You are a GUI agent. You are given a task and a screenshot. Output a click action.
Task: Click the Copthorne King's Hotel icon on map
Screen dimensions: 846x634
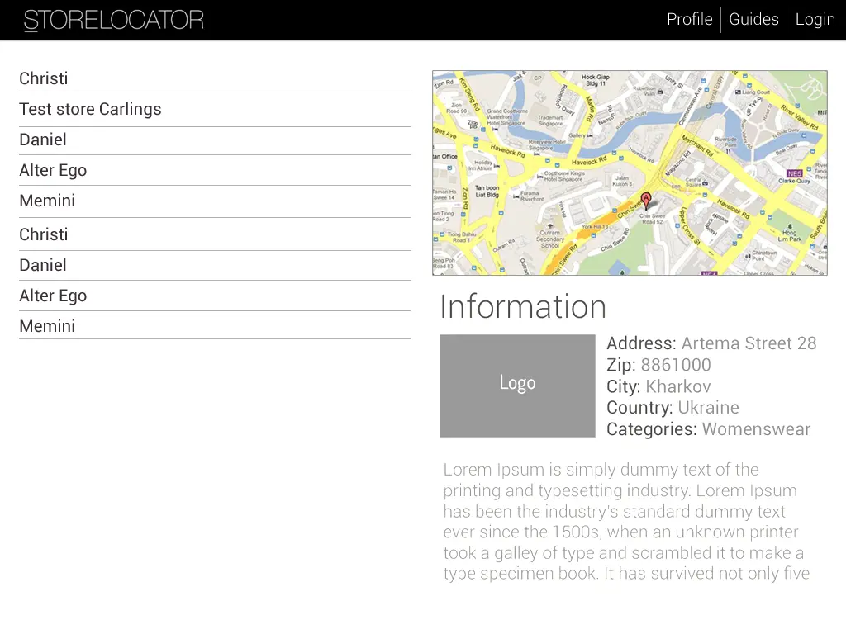pos(540,175)
